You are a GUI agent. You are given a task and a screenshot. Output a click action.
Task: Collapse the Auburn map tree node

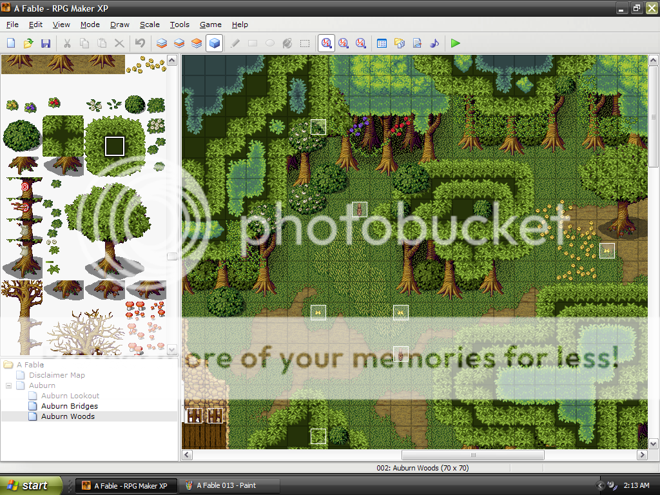coord(9,385)
